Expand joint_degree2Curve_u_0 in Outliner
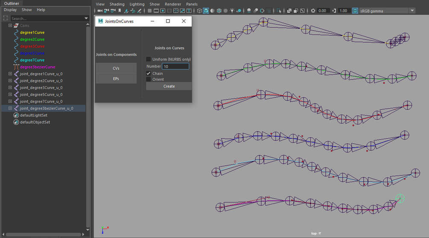This screenshot has width=429, height=238. click(10, 80)
